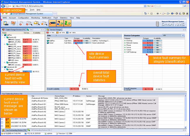Collapse the Branch GX tree node
Screen dimensions: 190x136
(x=5, y=44)
